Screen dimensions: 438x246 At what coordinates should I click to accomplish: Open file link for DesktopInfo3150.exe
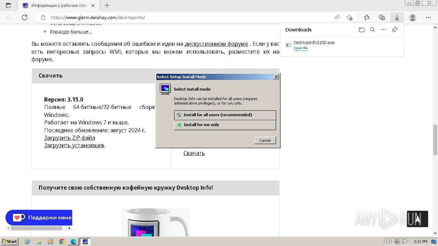pos(300,48)
